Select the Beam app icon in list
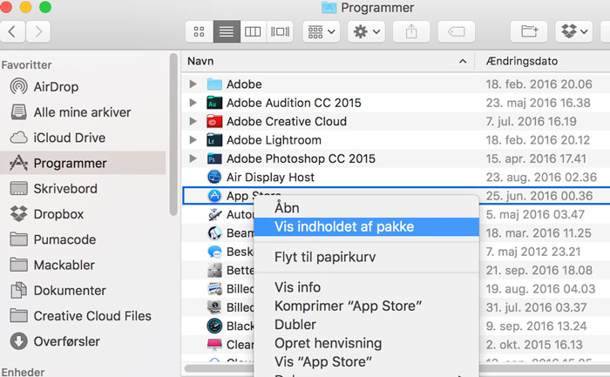610x377 pixels. tap(214, 233)
